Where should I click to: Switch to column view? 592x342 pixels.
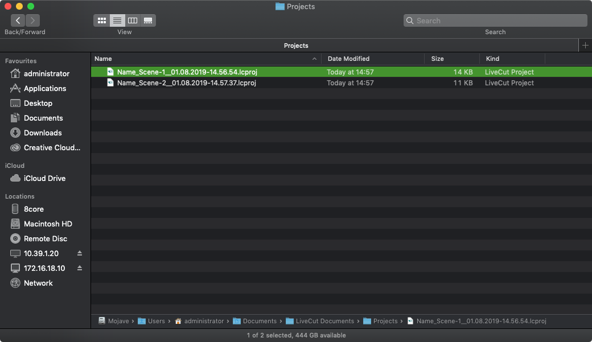click(133, 20)
